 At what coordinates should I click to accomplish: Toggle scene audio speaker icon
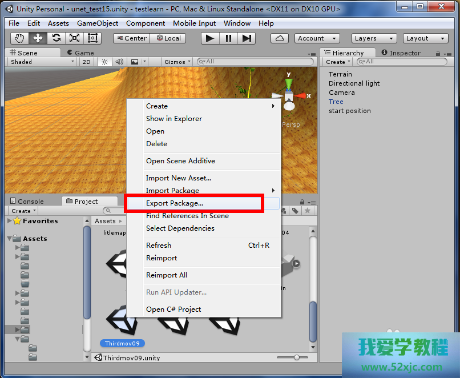tap(119, 62)
